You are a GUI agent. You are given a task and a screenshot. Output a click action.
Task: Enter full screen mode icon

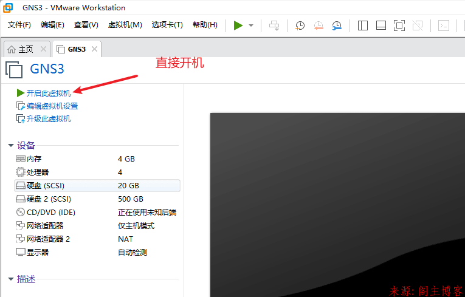tap(399, 26)
